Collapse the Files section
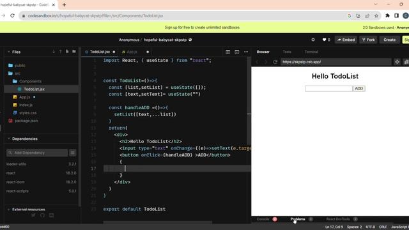The height and width of the screenshot is (230, 409). [x=8, y=52]
